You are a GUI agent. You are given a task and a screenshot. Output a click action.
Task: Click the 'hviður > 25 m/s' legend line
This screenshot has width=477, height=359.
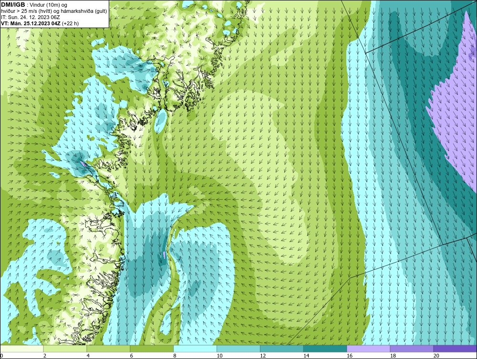pos(54,11)
